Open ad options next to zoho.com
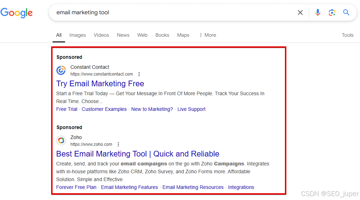 coord(118,144)
